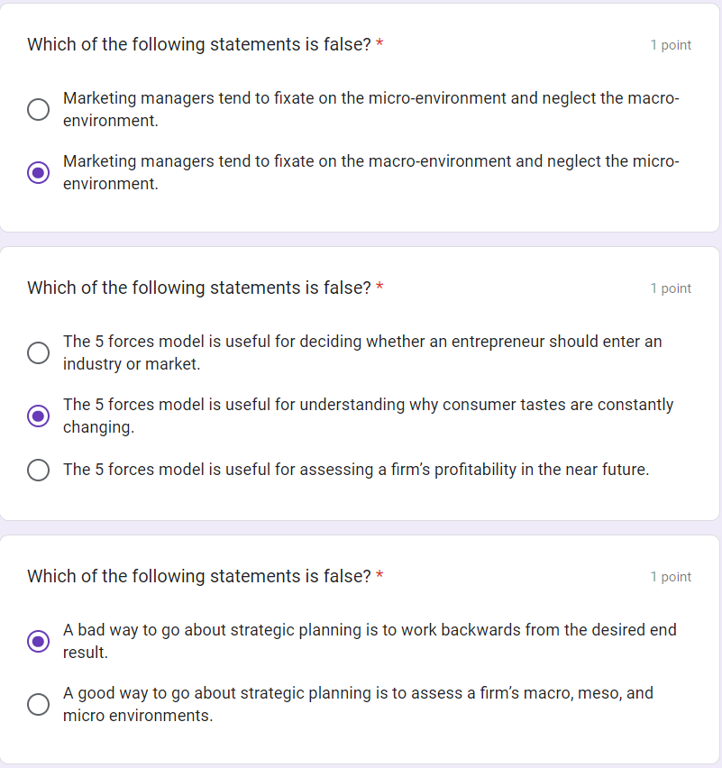Select radio for fixating on macro-environment statement
Screen dimensions: 722x768
coord(38,172)
